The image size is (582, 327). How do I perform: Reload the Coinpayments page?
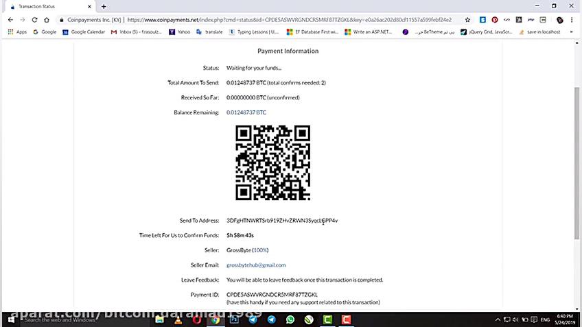click(x=34, y=20)
